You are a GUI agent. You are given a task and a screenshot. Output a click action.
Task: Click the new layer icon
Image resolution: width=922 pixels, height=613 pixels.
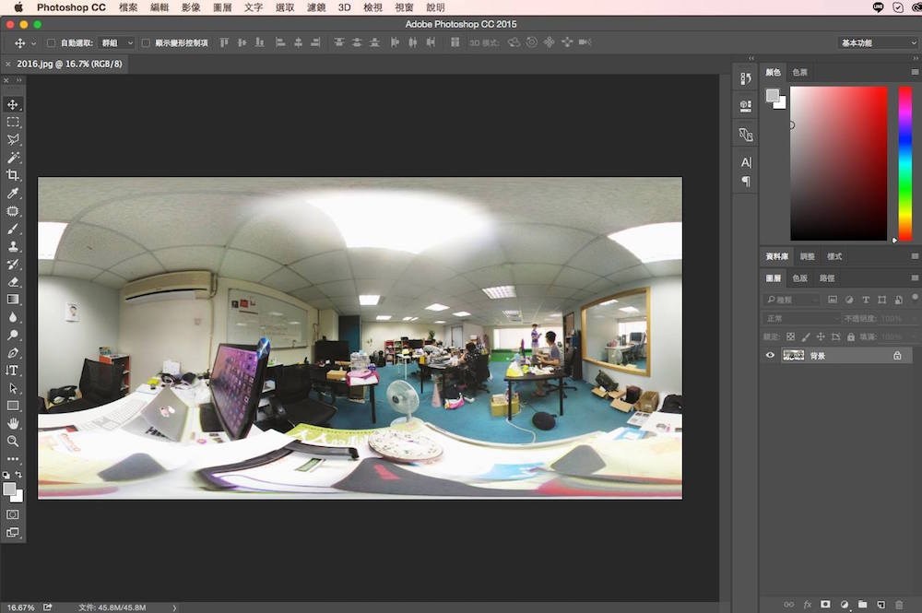click(881, 605)
